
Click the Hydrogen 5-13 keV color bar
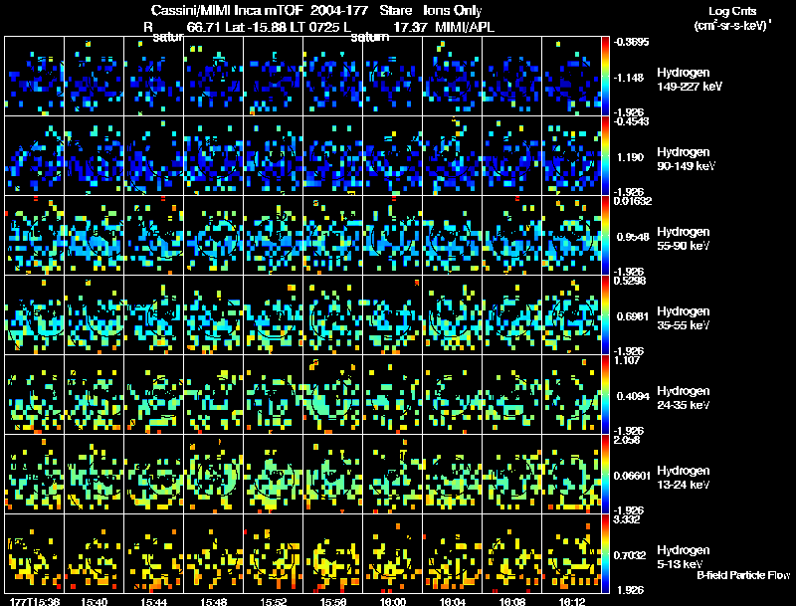click(x=605, y=554)
